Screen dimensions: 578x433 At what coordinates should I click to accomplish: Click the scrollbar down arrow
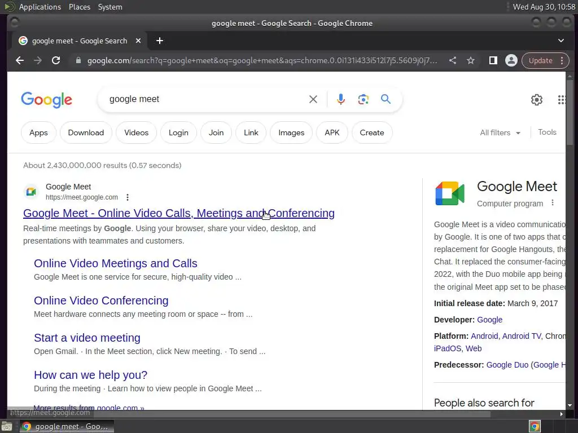[x=570, y=405]
